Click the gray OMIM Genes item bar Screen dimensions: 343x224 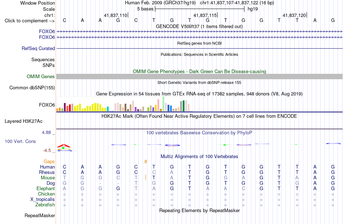point(200,77)
